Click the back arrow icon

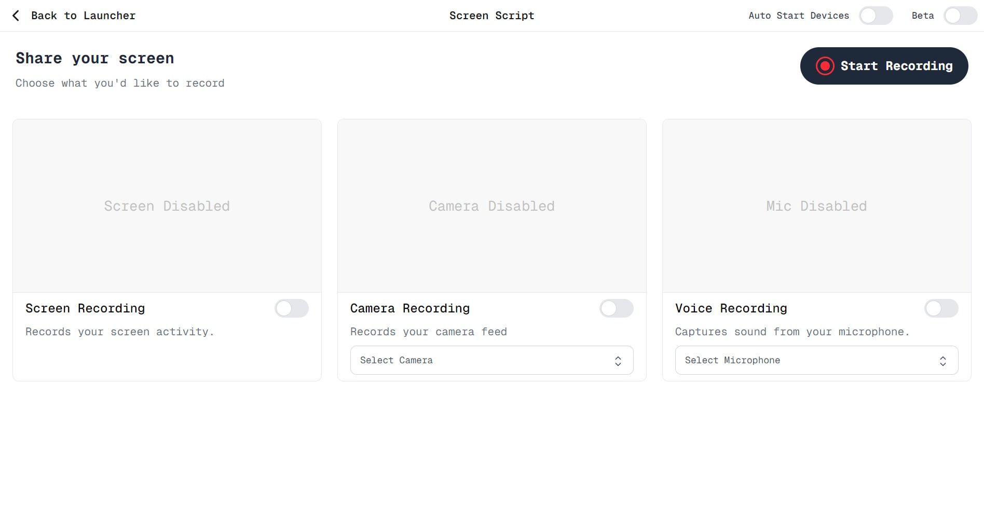pyautogui.click(x=16, y=16)
